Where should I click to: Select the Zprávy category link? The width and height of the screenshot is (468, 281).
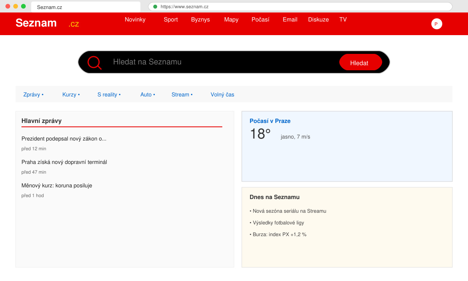[33, 94]
